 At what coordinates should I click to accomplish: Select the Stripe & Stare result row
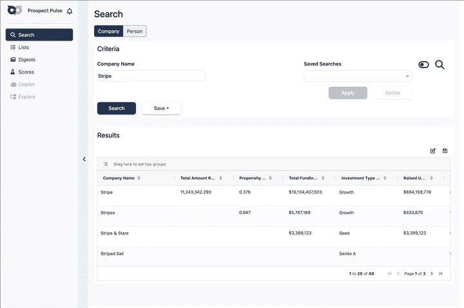(274, 237)
